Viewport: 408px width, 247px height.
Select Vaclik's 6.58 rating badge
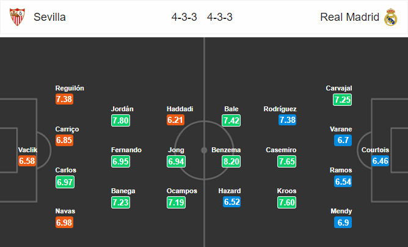coord(27,161)
